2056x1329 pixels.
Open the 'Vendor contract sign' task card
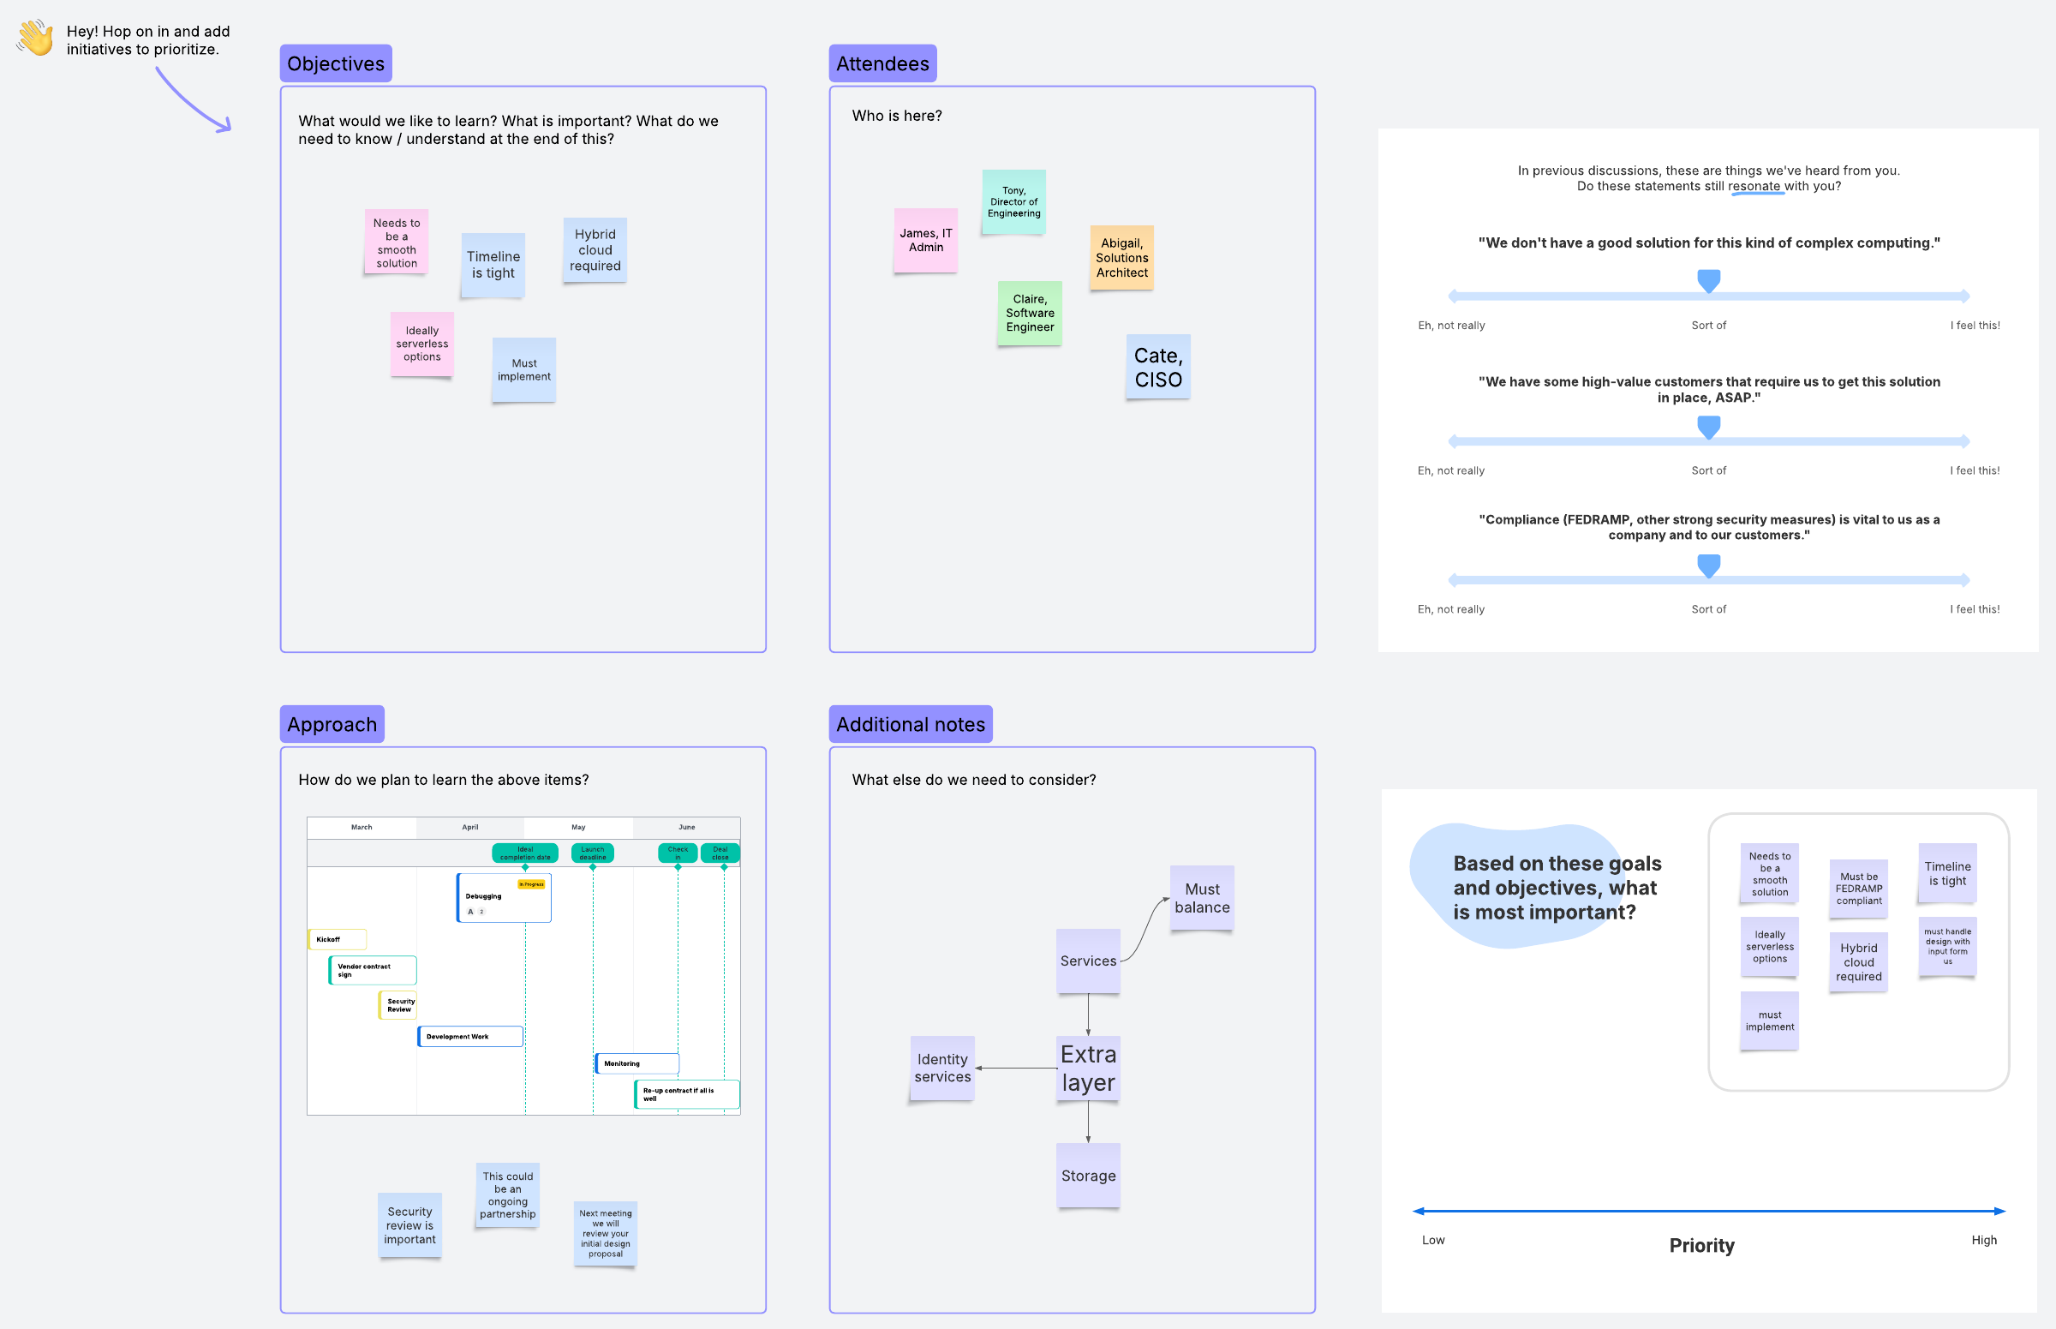point(373,970)
